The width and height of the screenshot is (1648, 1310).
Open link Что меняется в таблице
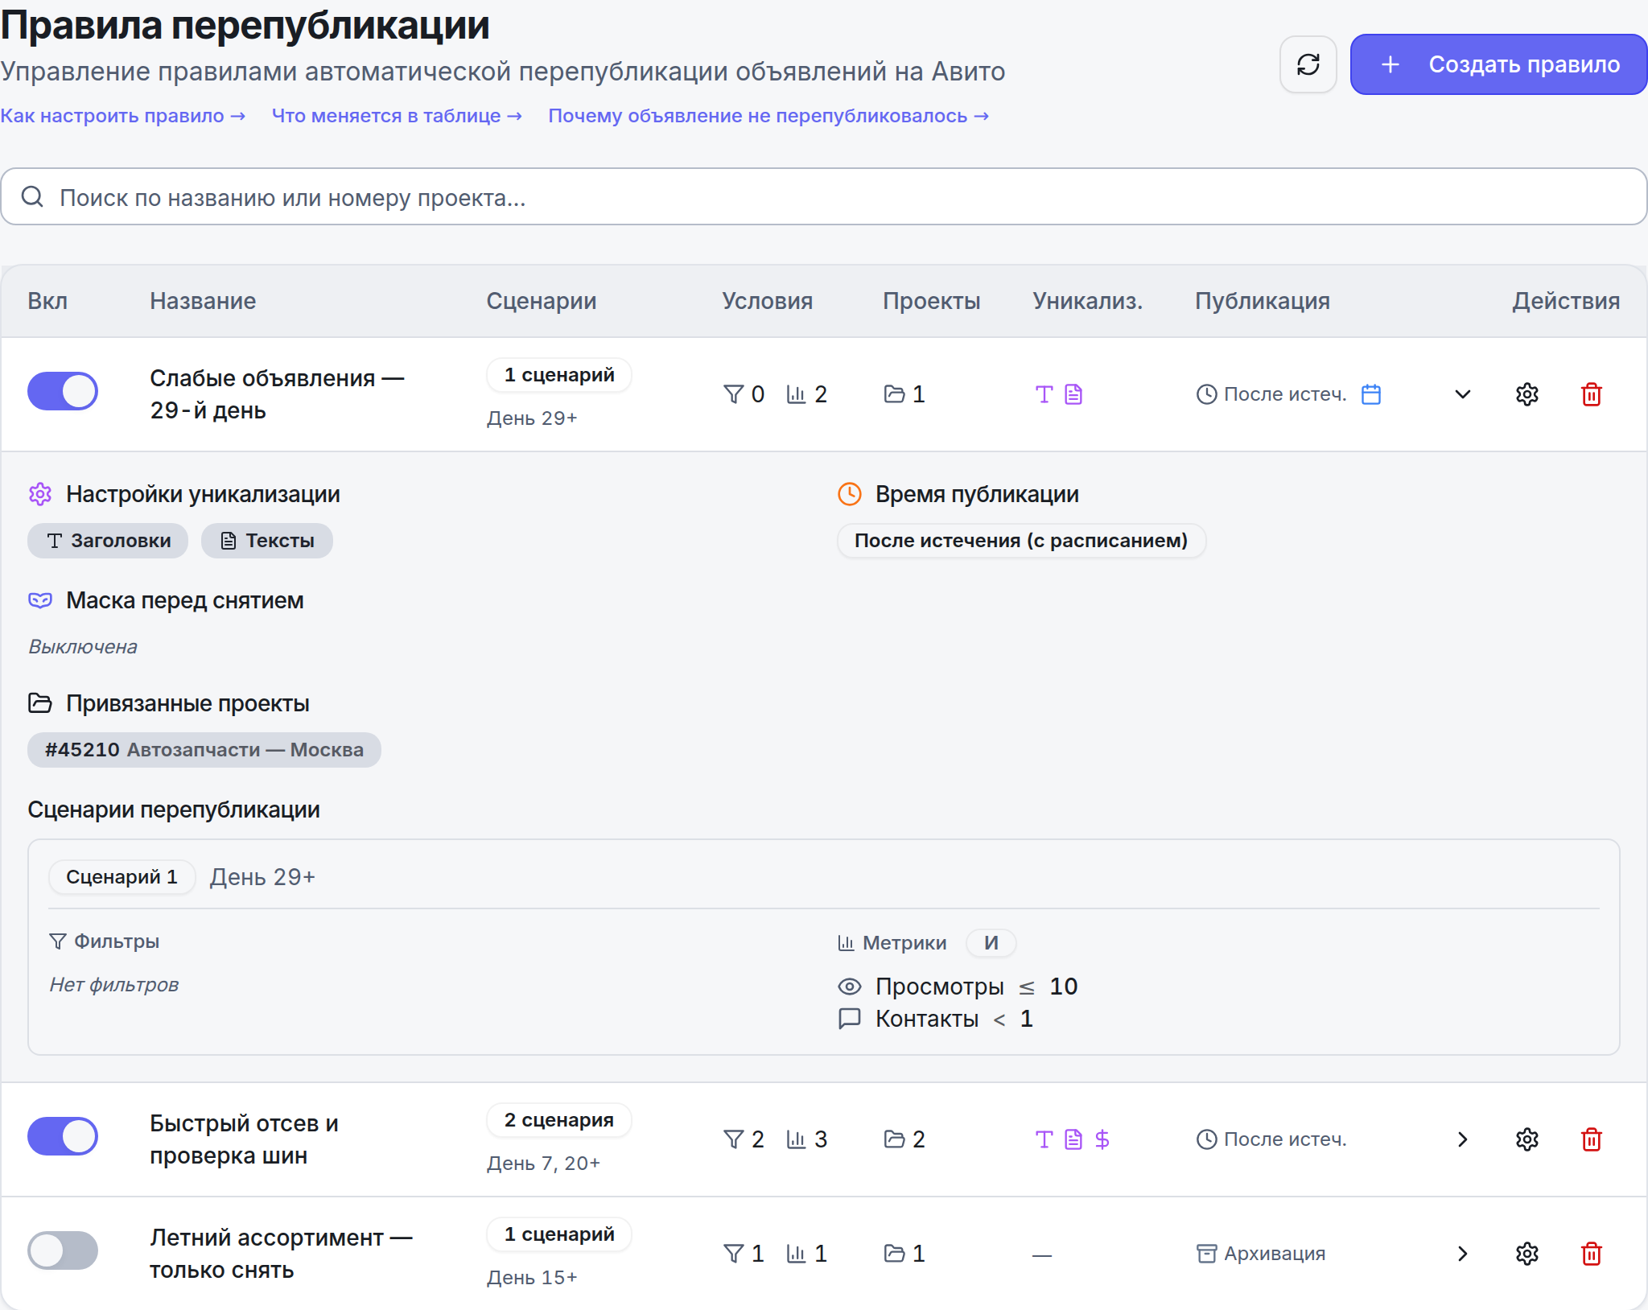coord(397,116)
